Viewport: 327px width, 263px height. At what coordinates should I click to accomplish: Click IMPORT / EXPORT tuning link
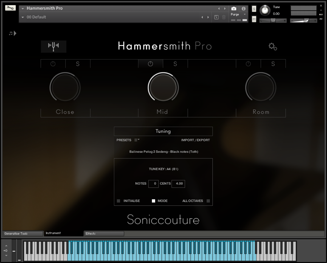pos(195,140)
